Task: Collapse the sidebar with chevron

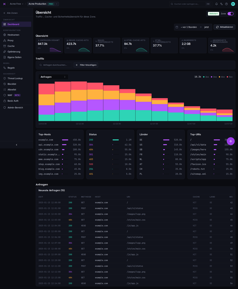Action: tap(17, 145)
